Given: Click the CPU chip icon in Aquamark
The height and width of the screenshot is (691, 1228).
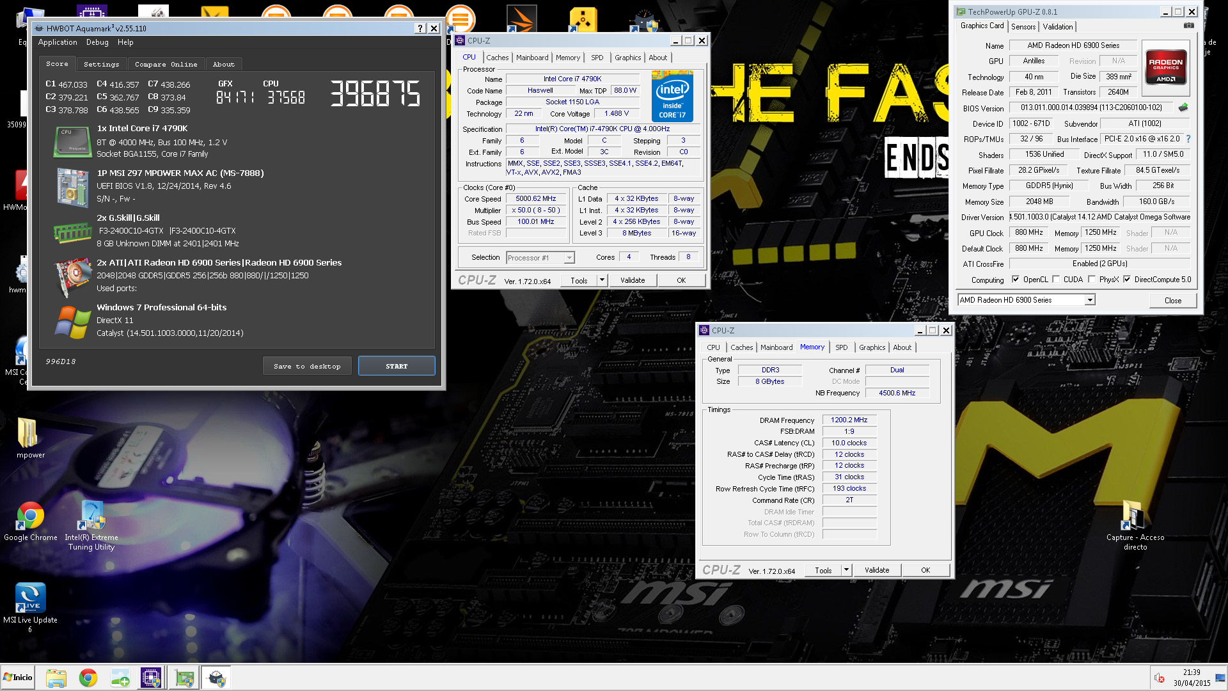Looking at the screenshot, I should 72,142.
